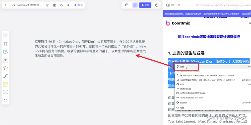This screenshot has width=251, height=125.
Task: Open the AI 助手 assistant
Action: [x=78, y=5]
